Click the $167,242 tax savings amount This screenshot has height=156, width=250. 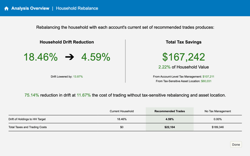pyautogui.click(x=183, y=57)
